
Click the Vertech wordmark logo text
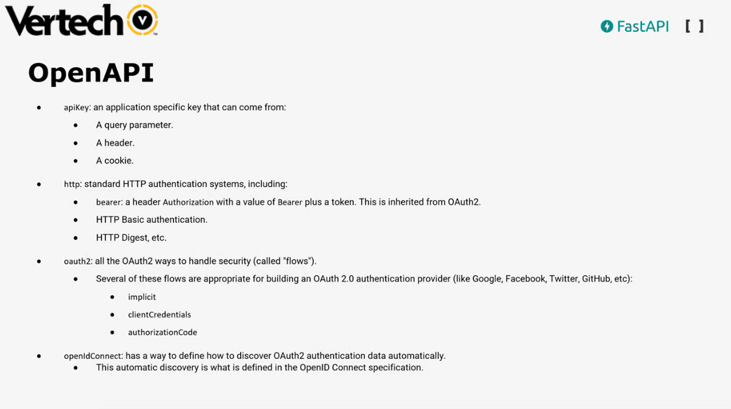pos(64,23)
